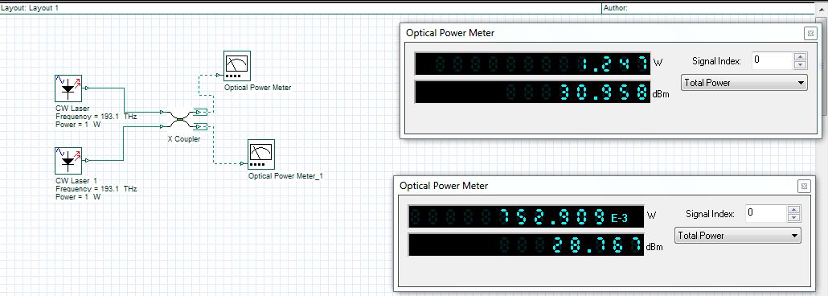The height and width of the screenshot is (296, 828).
Task: Decrease Signal Index in lower meter window
Action: [794, 217]
